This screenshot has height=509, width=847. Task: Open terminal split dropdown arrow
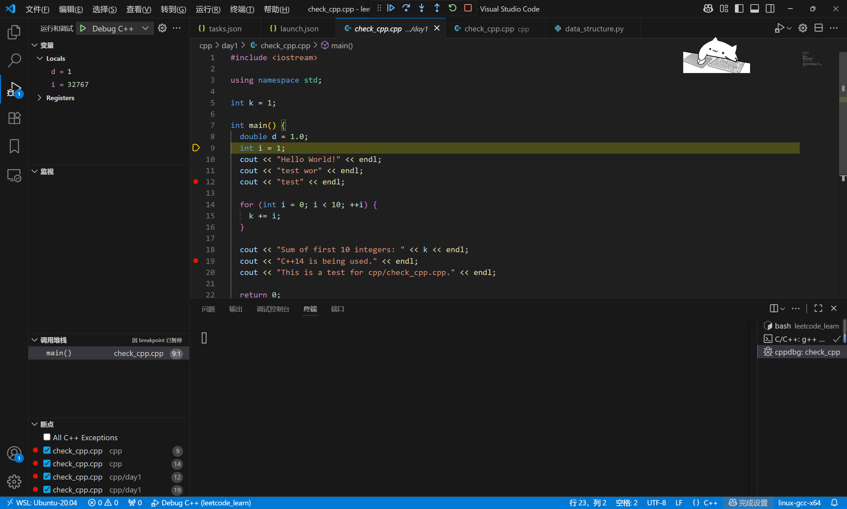(783, 309)
